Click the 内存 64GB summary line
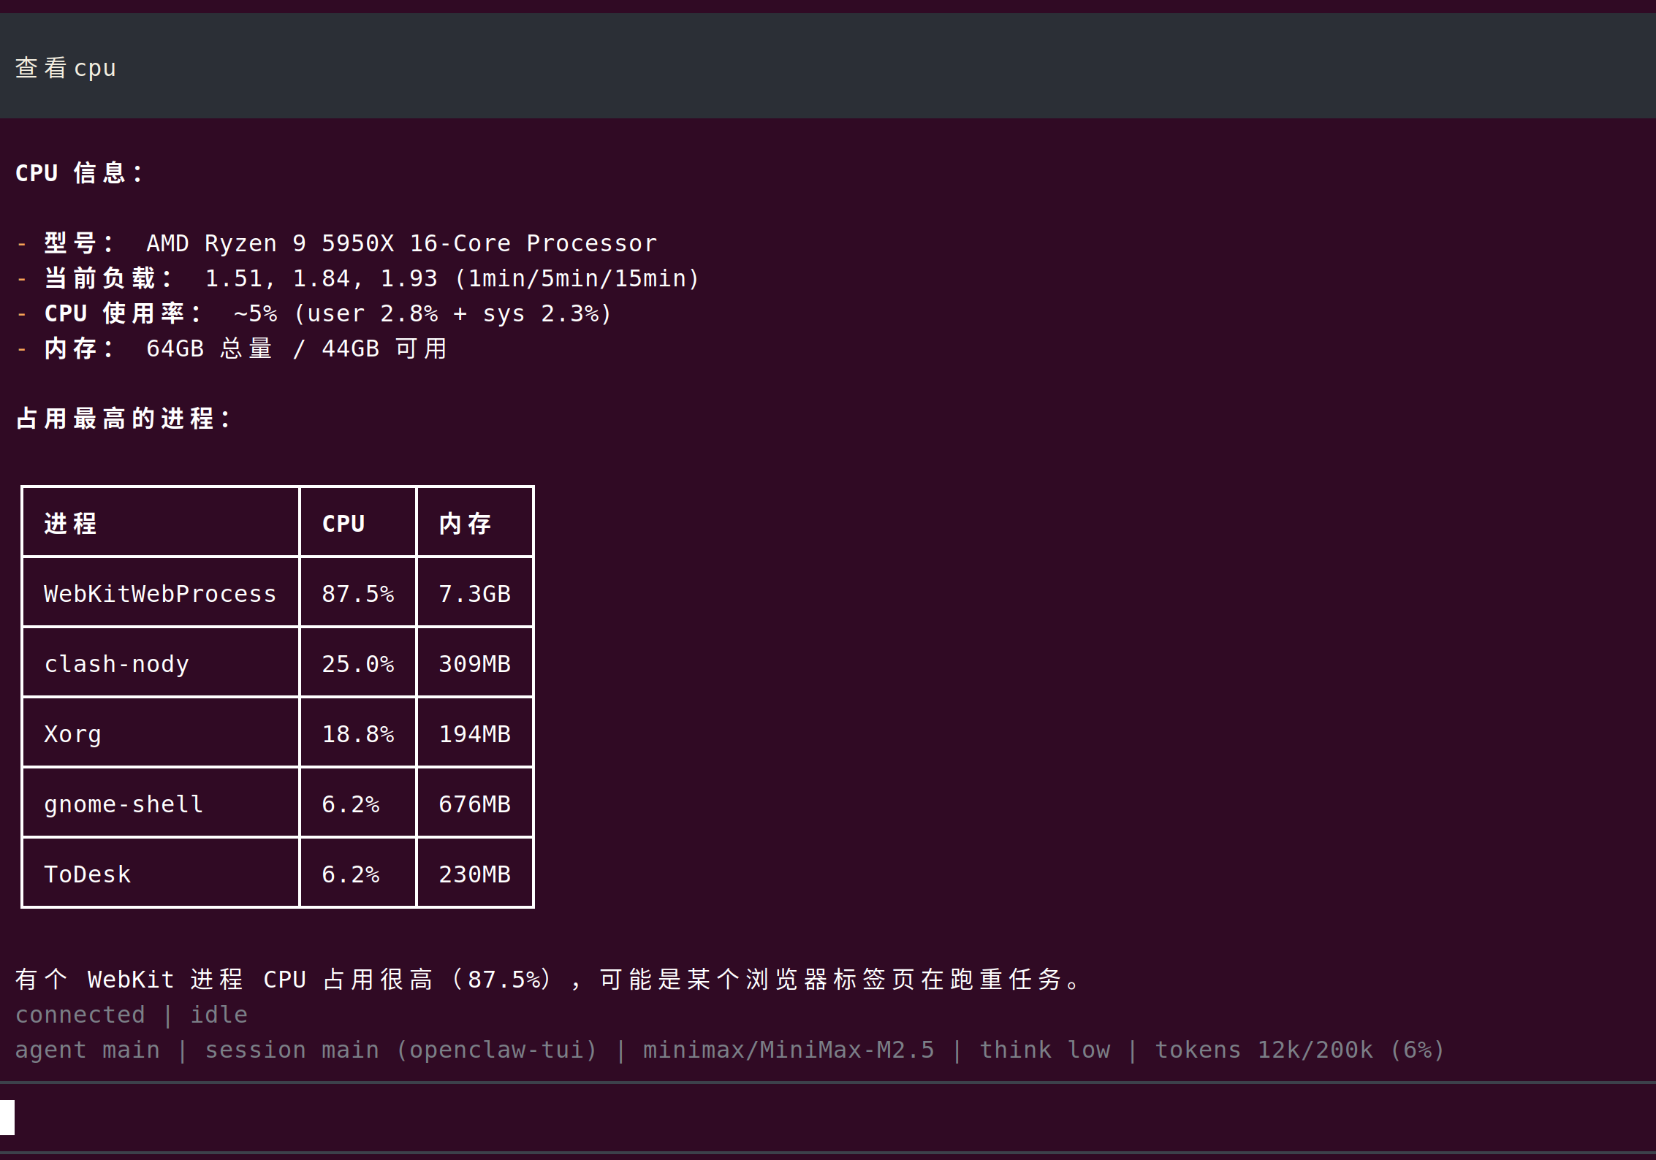Image resolution: width=1656 pixels, height=1160 pixels. tap(232, 348)
